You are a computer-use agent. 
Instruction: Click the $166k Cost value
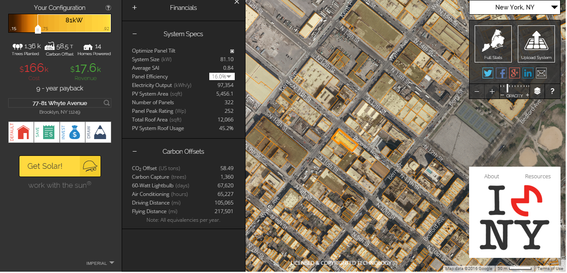[34, 69]
